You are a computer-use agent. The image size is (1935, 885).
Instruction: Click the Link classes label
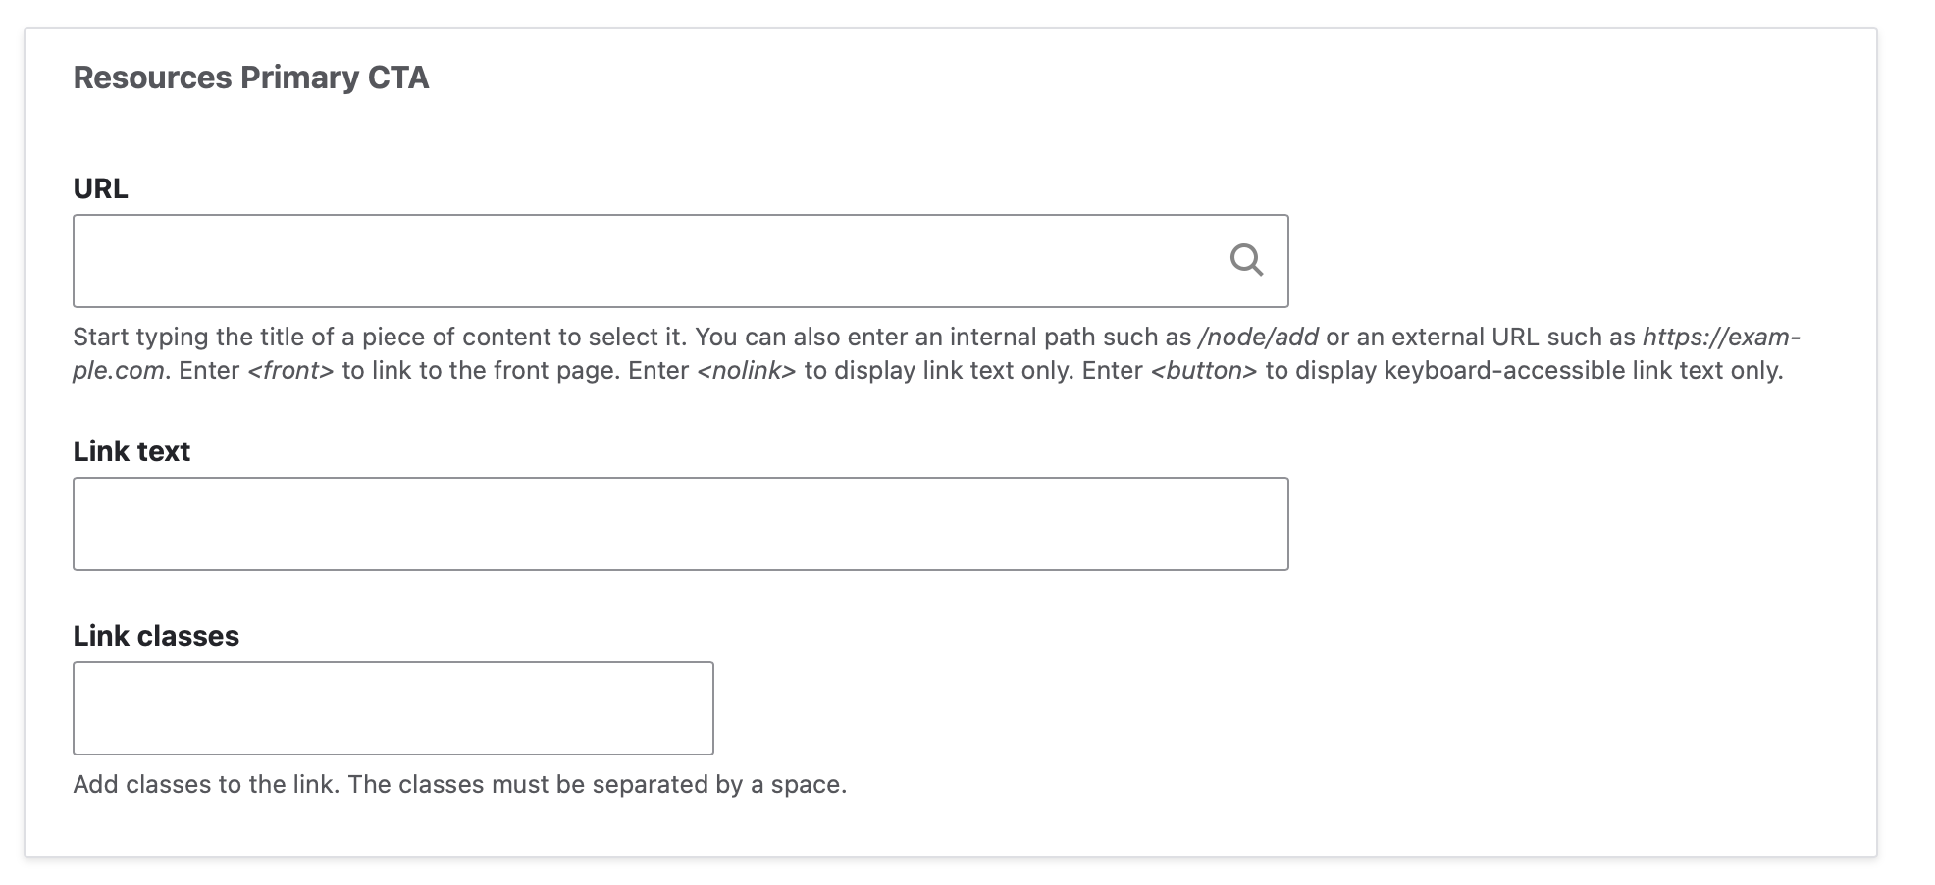[156, 636]
